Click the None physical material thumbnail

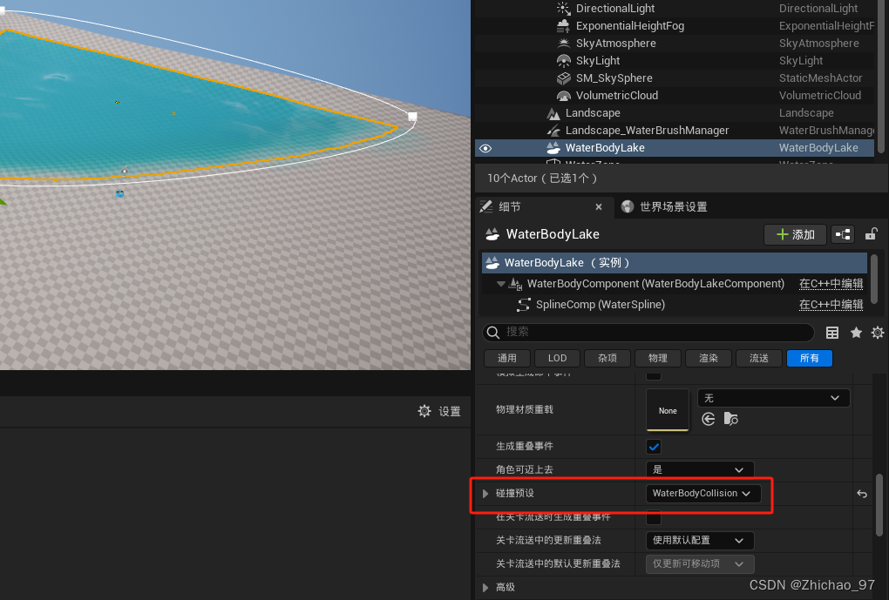tap(668, 409)
